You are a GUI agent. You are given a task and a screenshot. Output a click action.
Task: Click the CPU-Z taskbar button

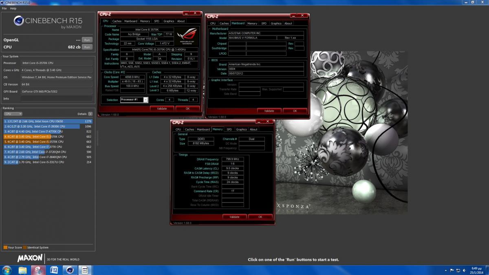click(x=85, y=270)
